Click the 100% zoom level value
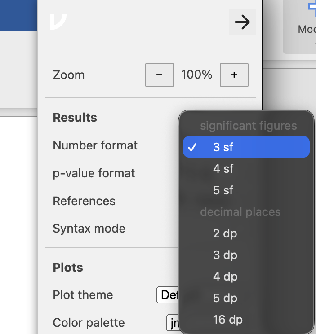 pyautogui.click(x=196, y=75)
